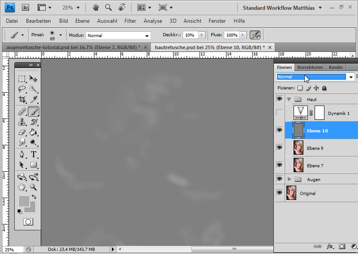Screen dimensions: 358x254
Task: Select the 3D Rotate tool
Action: [21, 177]
